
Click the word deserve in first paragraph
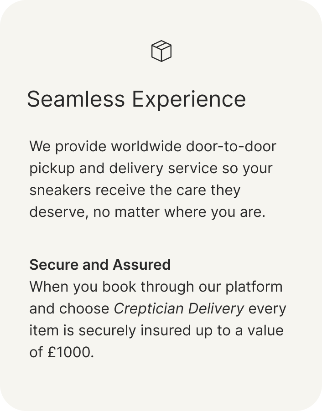(57, 212)
